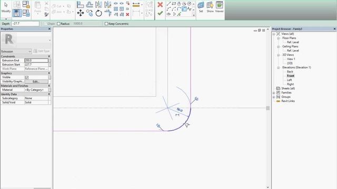
Task: Click the vertical scrollbar thumb in drawing view
Action: coord(268,108)
